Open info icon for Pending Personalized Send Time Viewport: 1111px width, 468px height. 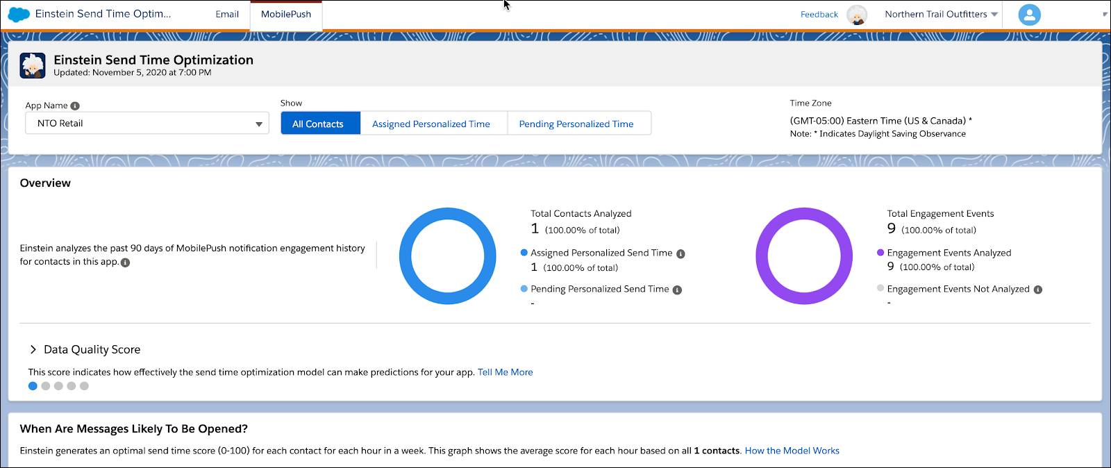(x=677, y=290)
